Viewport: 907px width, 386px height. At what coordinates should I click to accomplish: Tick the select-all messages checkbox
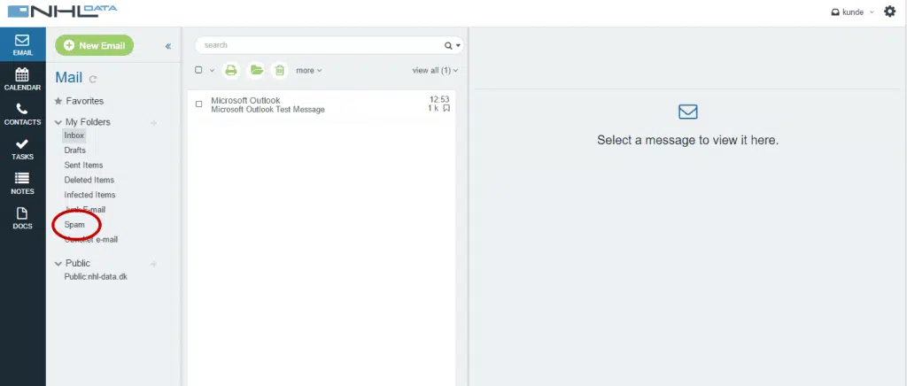pyautogui.click(x=198, y=70)
